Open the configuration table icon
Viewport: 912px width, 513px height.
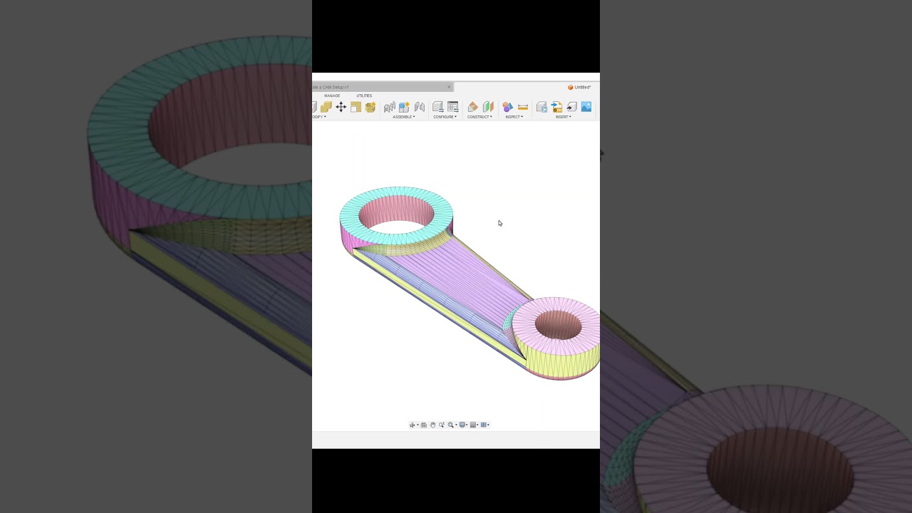click(x=453, y=107)
